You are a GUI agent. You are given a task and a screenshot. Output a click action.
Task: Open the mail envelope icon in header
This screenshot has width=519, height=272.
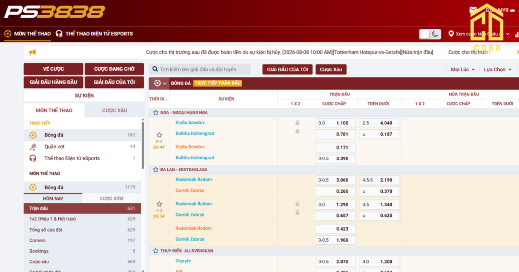click(x=473, y=10)
